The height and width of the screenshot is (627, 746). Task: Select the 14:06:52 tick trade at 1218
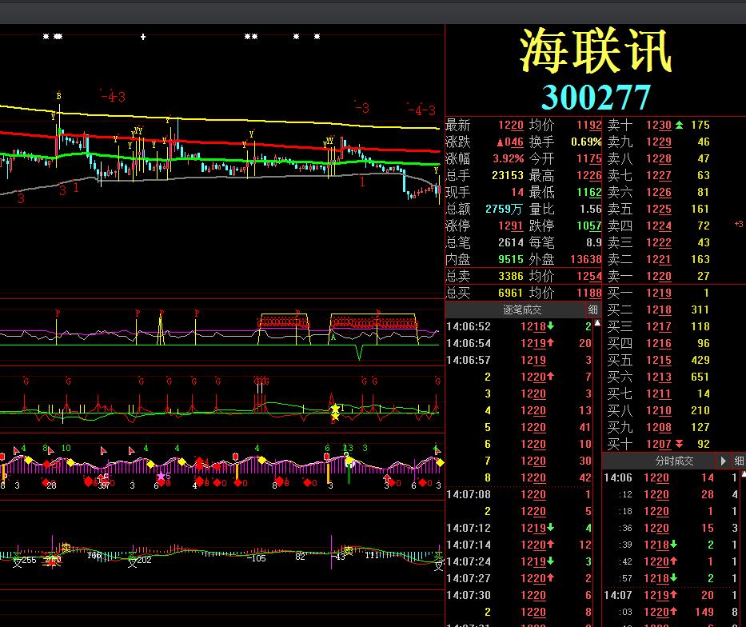[x=519, y=326]
